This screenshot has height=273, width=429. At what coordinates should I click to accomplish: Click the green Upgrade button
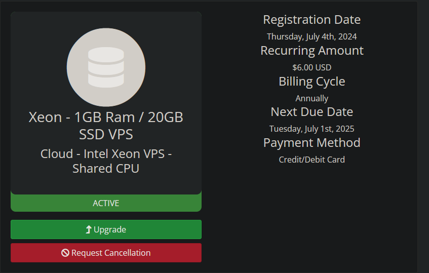[x=106, y=229]
